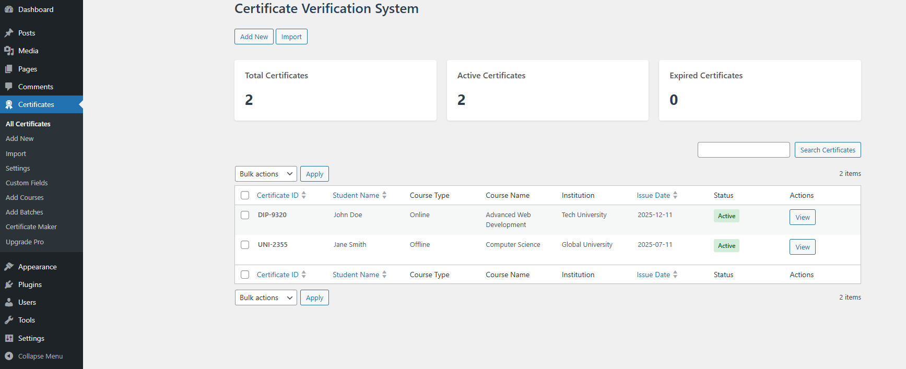Image resolution: width=906 pixels, height=369 pixels.
Task: Click the Add New button near page title
Action: 254,37
